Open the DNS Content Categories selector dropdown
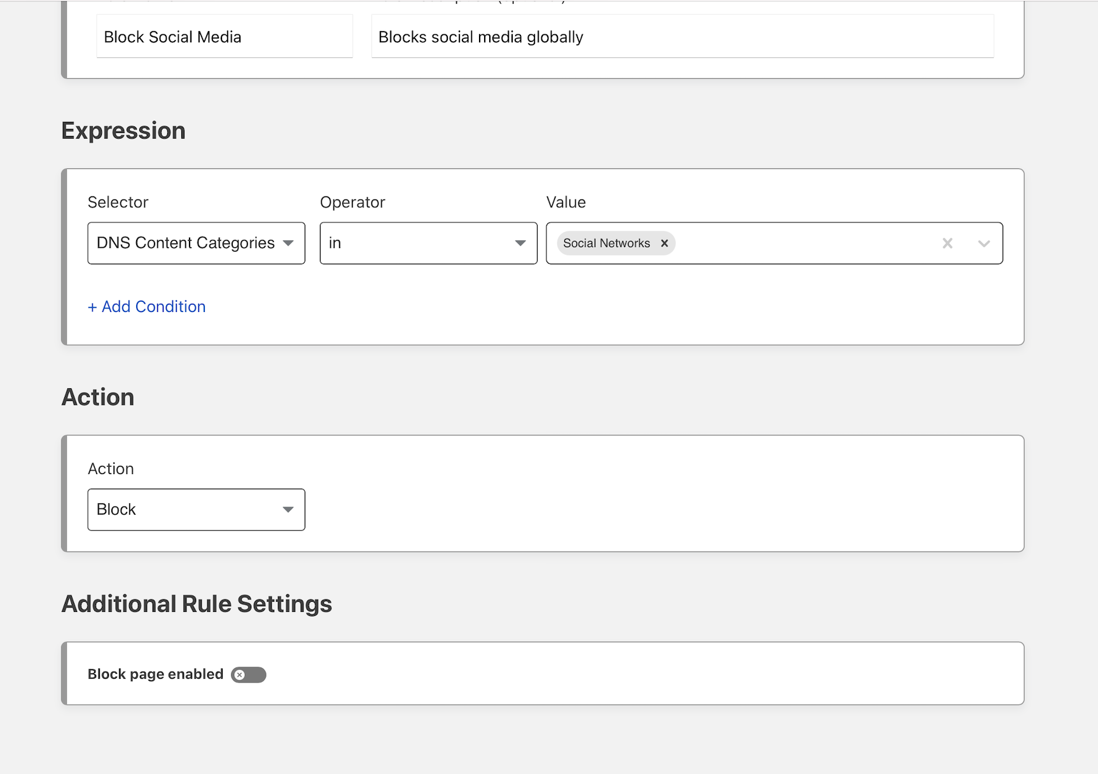 [196, 243]
